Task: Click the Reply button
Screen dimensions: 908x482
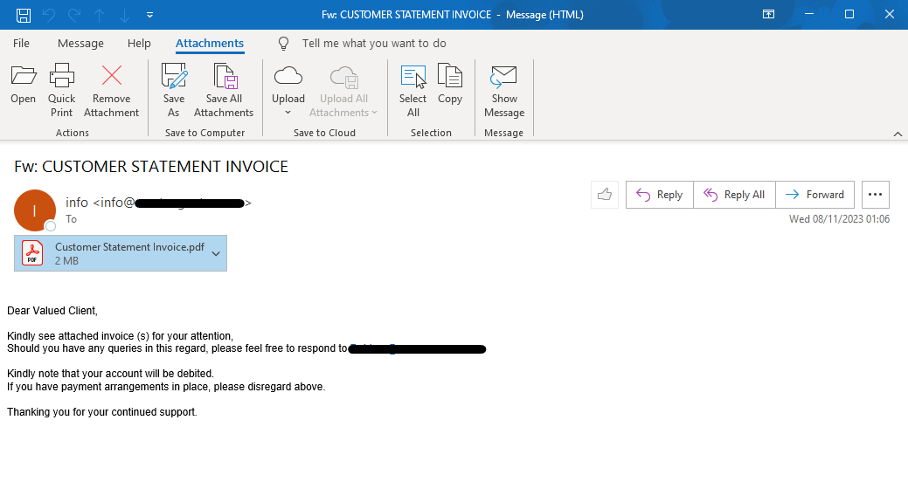Action: point(660,195)
